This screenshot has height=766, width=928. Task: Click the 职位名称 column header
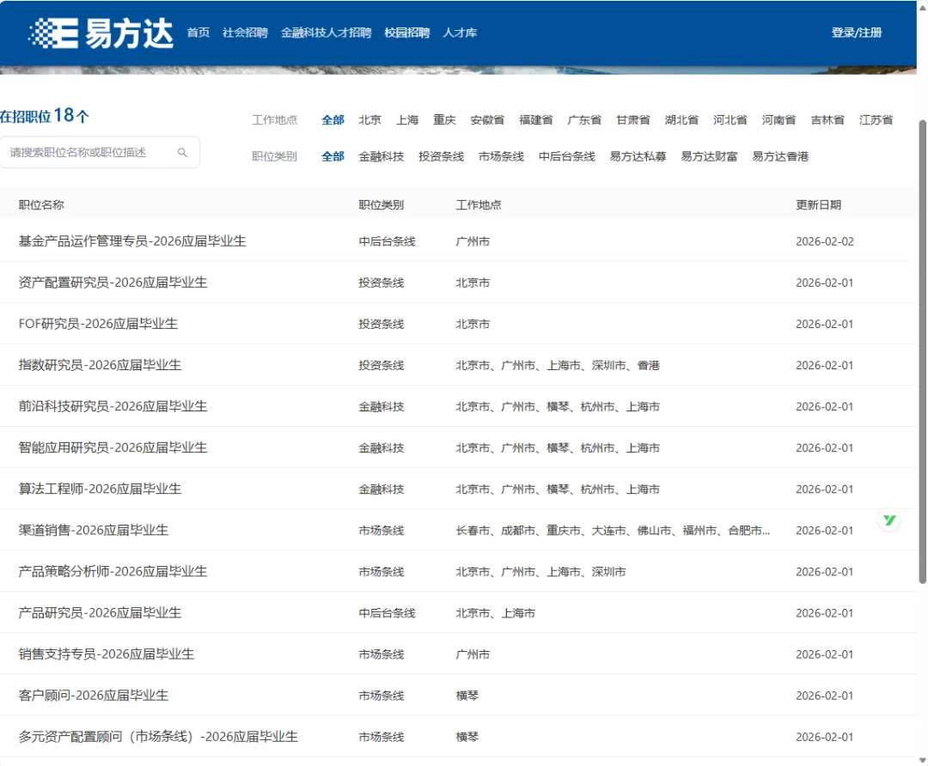(41, 204)
